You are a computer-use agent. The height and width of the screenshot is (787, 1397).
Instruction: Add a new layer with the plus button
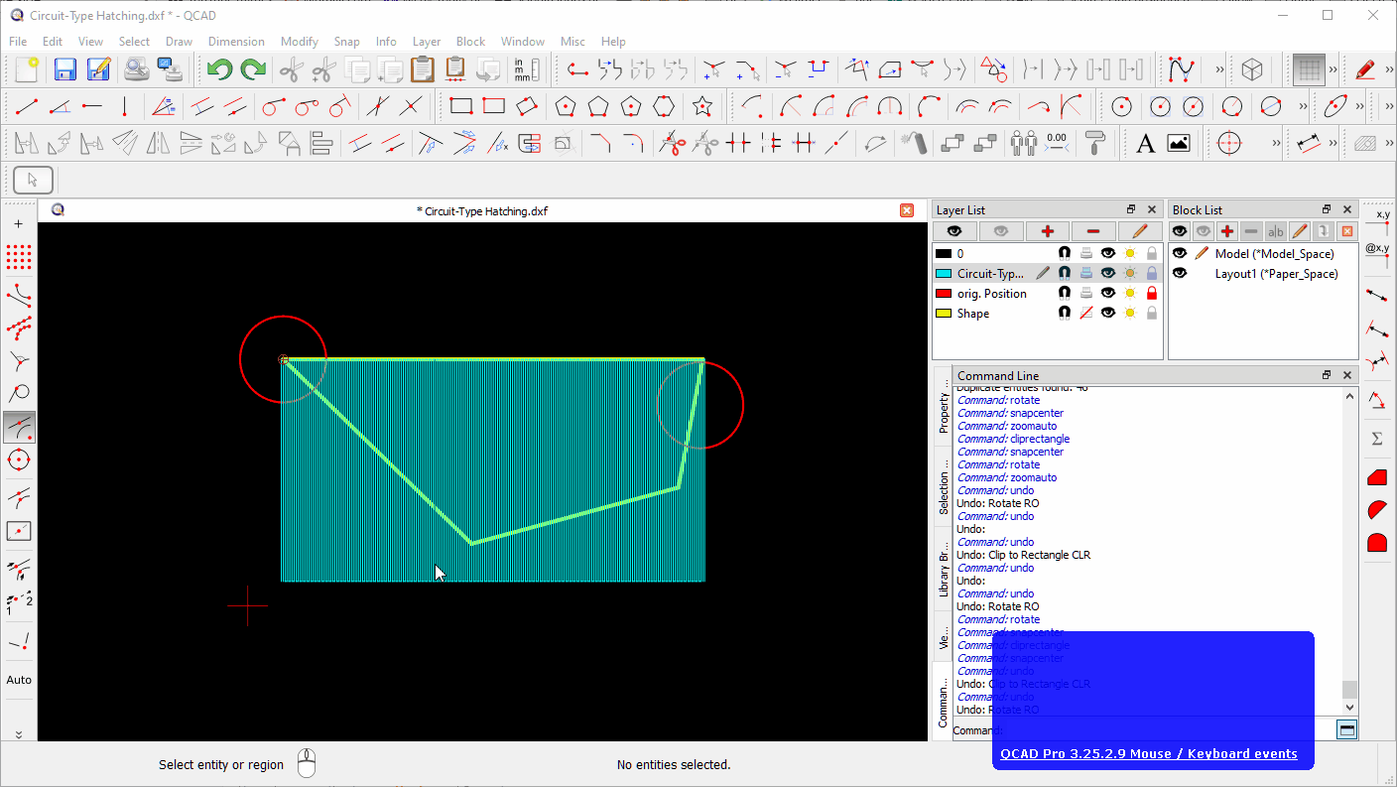coord(1047,231)
